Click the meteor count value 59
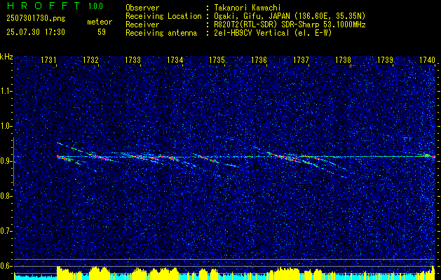 [x=102, y=32]
